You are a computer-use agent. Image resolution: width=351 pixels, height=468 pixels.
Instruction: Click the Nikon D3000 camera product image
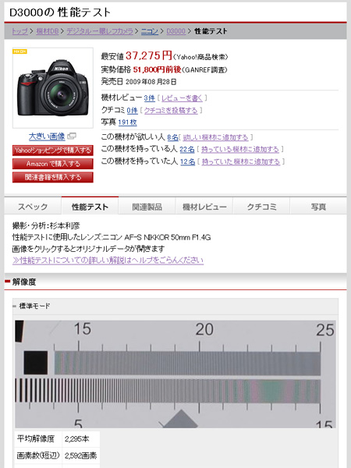53,87
